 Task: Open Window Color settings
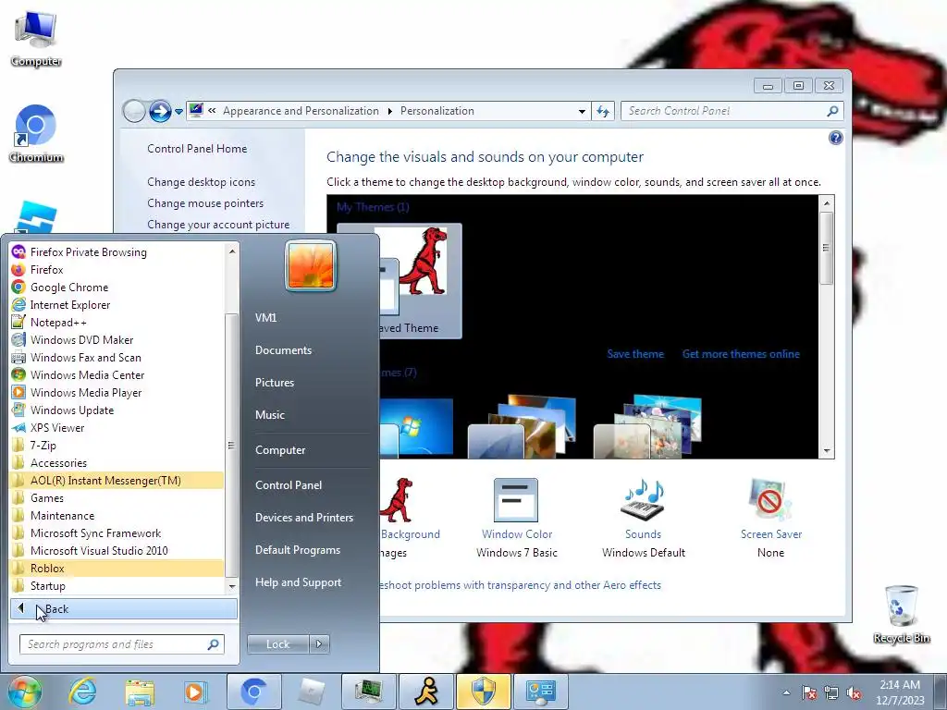[x=516, y=518]
